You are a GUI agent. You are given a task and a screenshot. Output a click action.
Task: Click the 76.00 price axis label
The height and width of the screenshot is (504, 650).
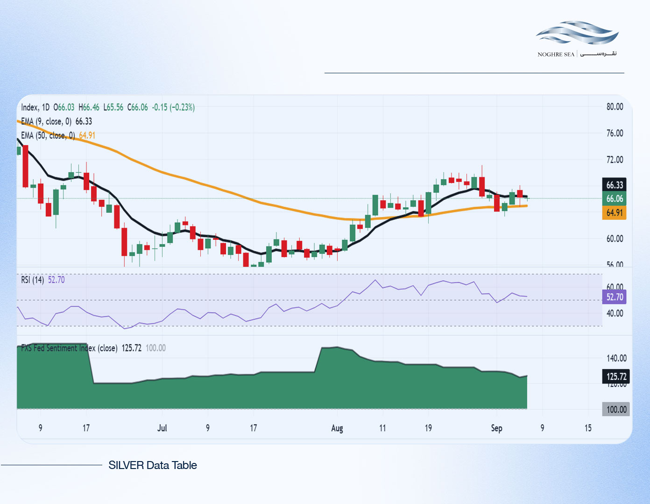[x=615, y=133]
